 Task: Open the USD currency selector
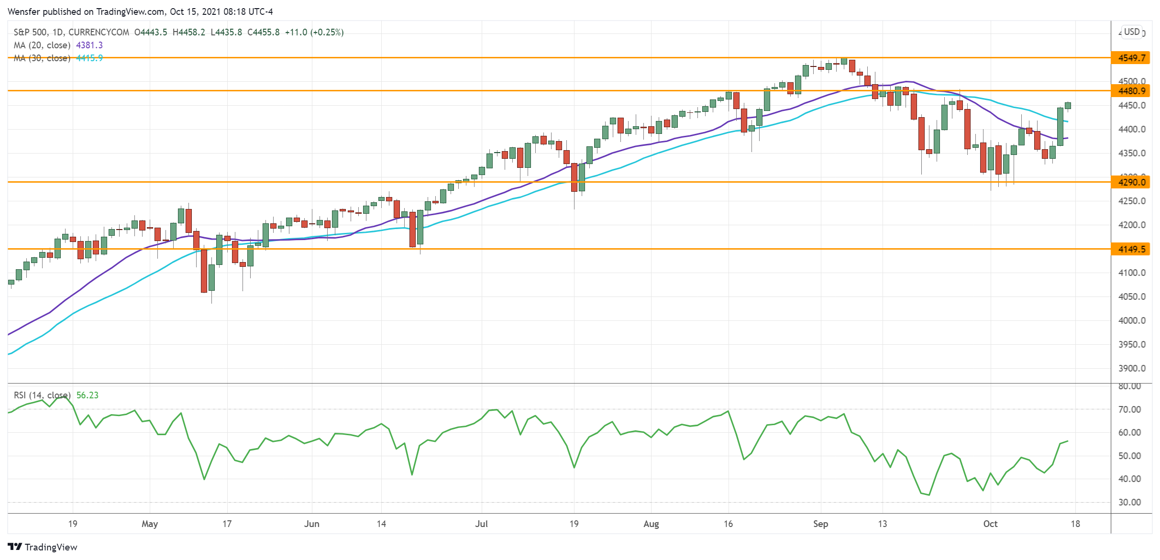[x=1132, y=32]
